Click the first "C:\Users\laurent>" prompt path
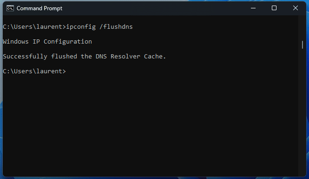 point(34,27)
